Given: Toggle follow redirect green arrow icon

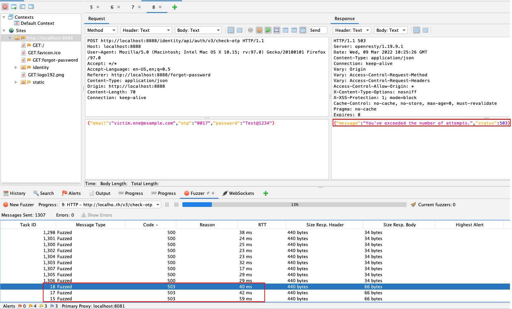Looking at the screenshot, I should [x=268, y=30].
